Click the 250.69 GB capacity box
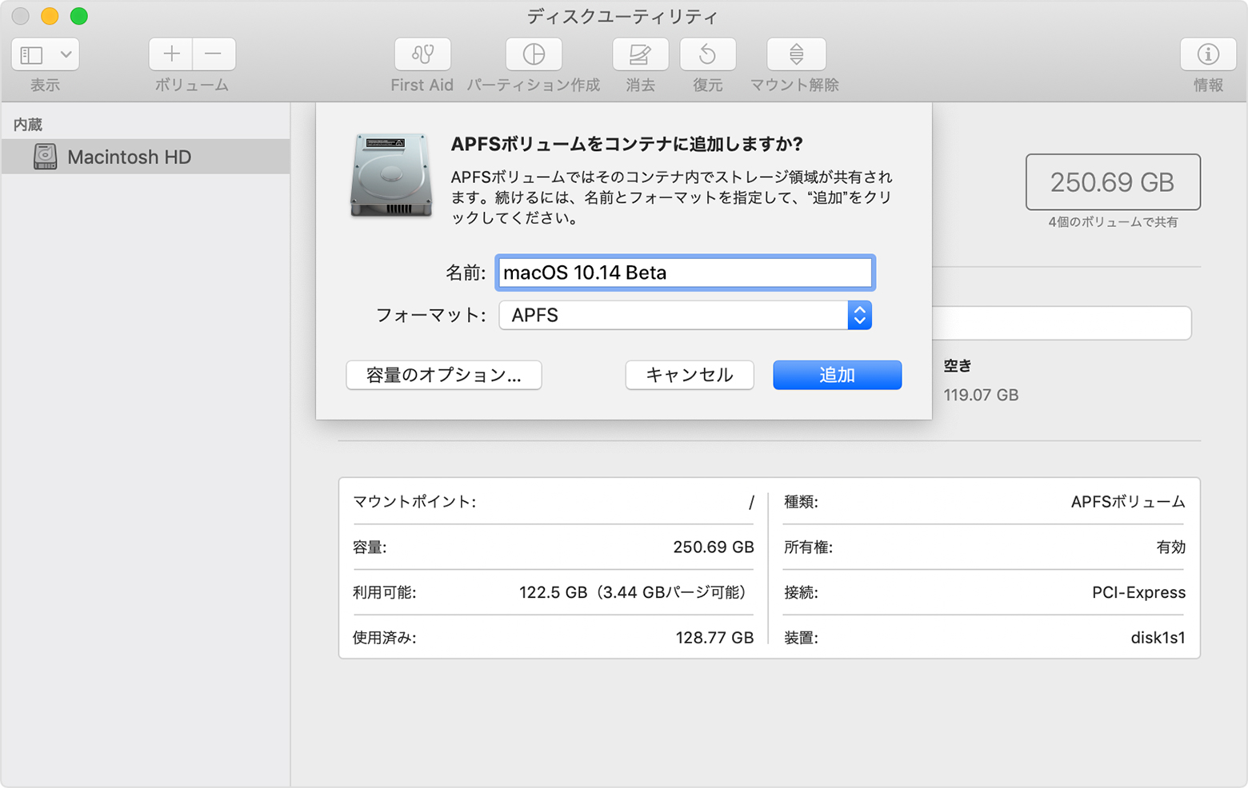Image resolution: width=1248 pixels, height=788 pixels. tap(1113, 182)
